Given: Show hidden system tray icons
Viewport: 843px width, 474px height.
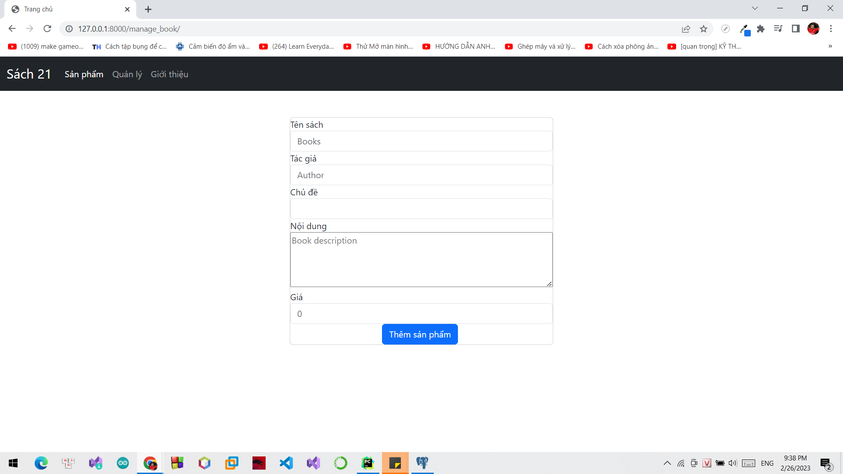Looking at the screenshot, I should pyautogui.click(x=667, y=463).
